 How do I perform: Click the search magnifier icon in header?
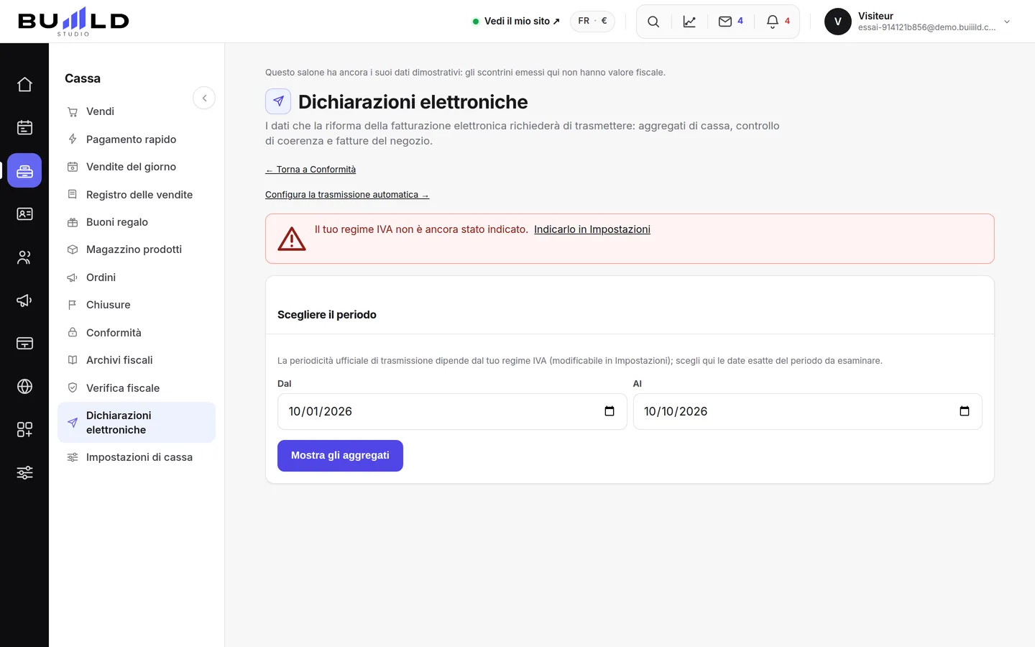click(x=653, y=22)
